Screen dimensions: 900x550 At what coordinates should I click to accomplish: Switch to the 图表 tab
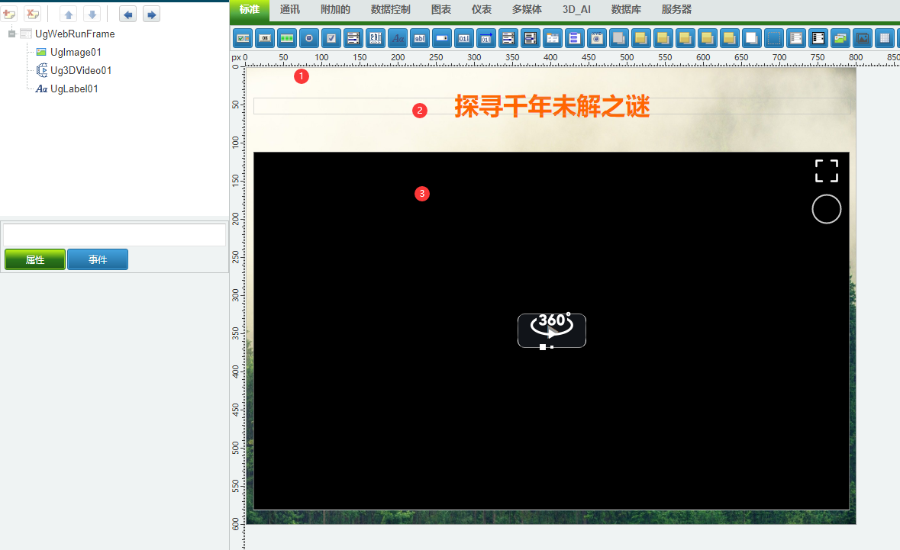coord(440,10)
